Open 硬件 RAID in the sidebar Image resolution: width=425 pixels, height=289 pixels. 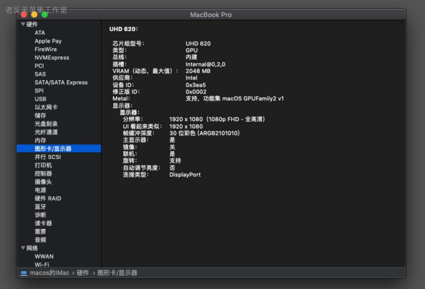pos(48,198)
